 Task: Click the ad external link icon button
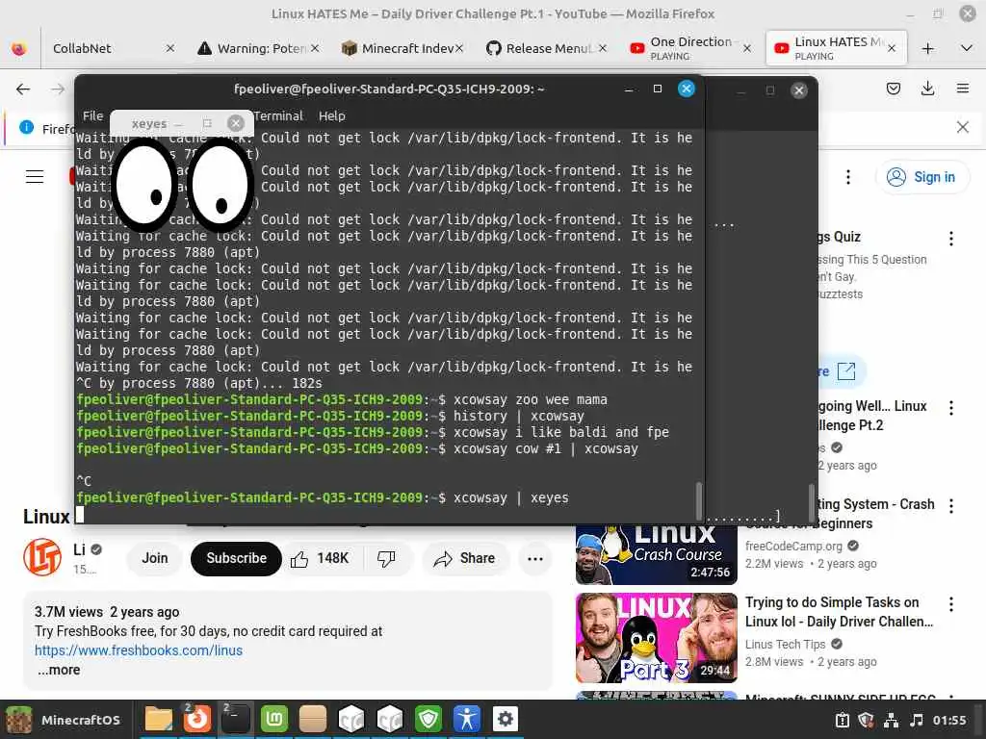845,371
